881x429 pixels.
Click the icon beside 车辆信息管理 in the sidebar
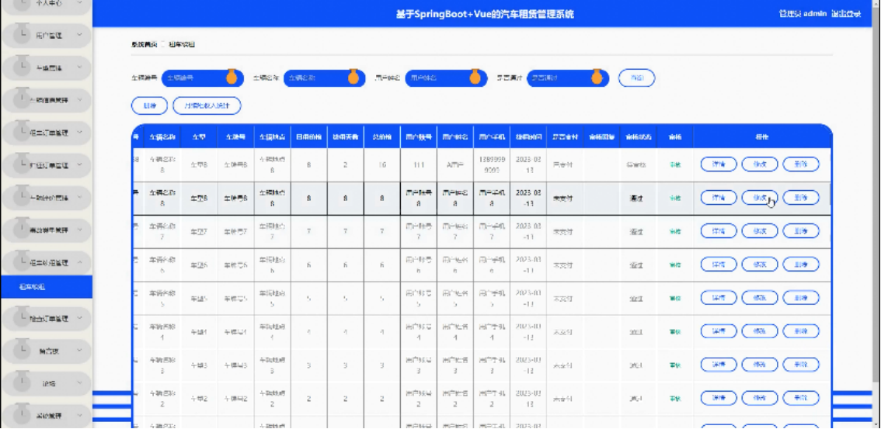tap(21, 99)
